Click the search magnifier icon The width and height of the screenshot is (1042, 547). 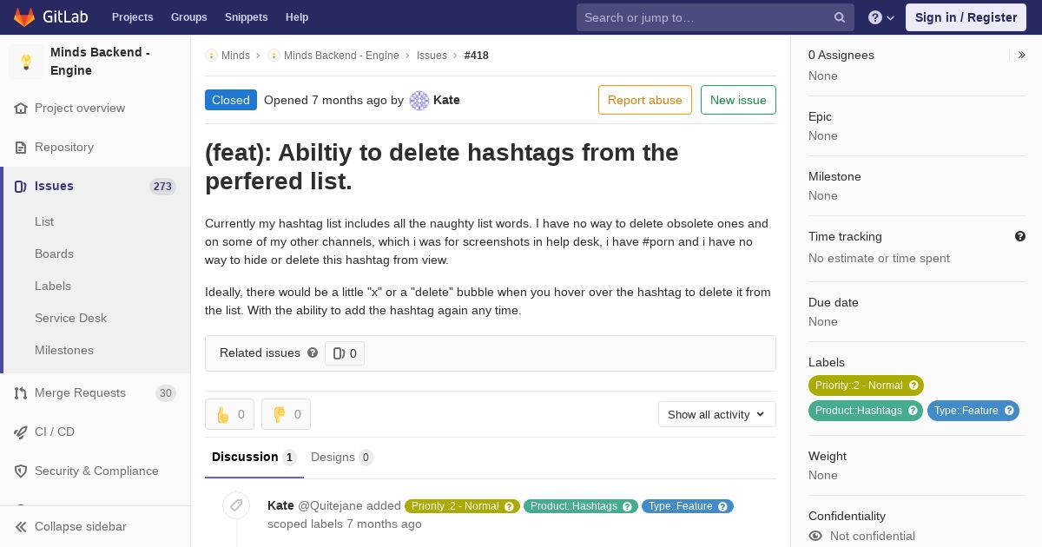pyautogui.click(x=840, y=17)
